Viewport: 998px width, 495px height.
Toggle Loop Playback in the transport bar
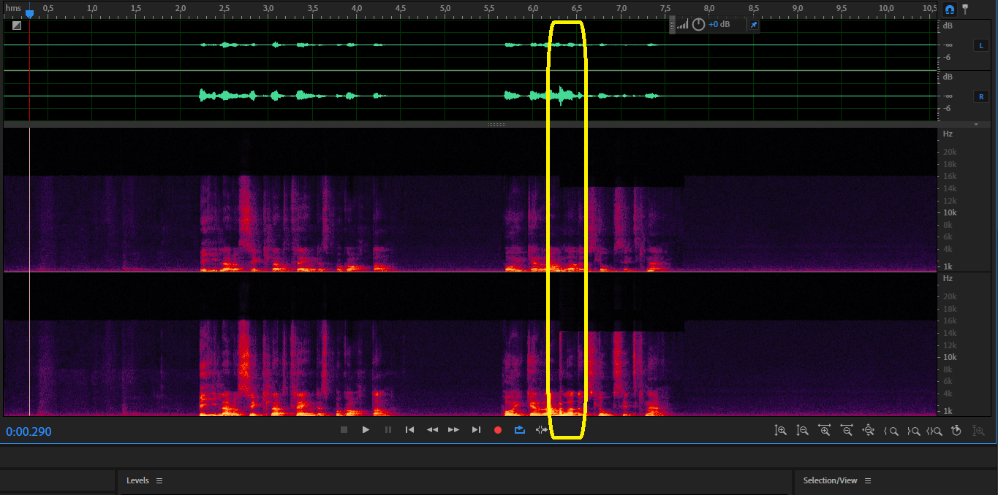[520, 430]
